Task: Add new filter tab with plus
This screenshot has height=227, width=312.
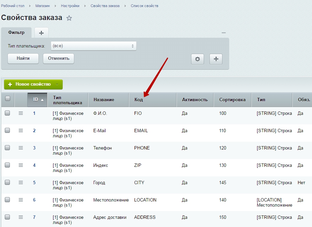Action: tap(41, 33)
